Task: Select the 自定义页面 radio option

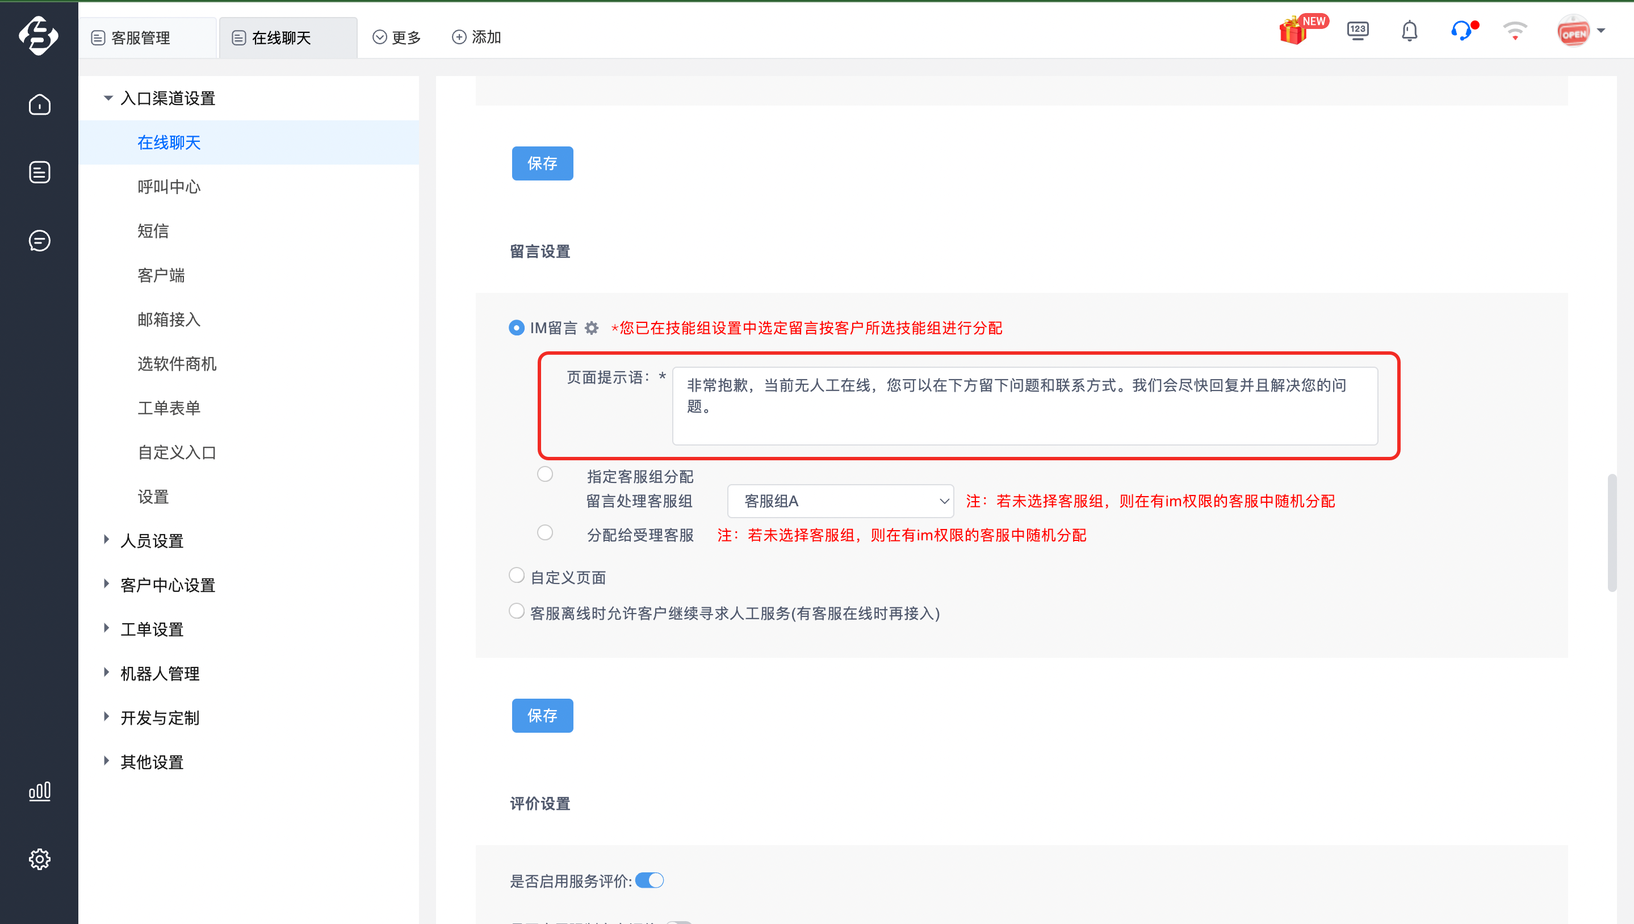Action: point(517,576)
